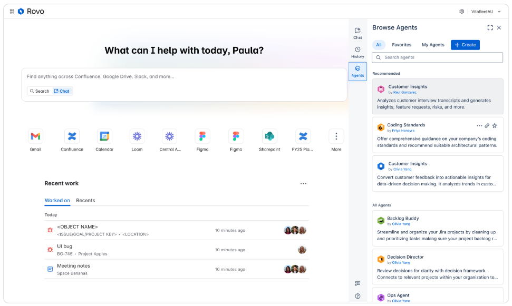Switch to the My Agents tab

(x=433, y=45)
